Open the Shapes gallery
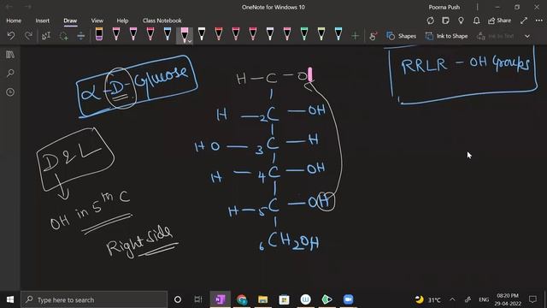The image size is (547, 308). 402,36
